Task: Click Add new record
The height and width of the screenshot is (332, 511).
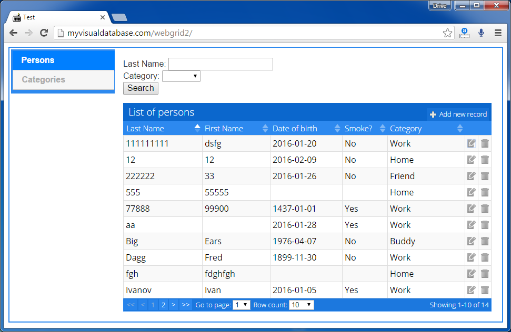Action: [x=458, y=114]
